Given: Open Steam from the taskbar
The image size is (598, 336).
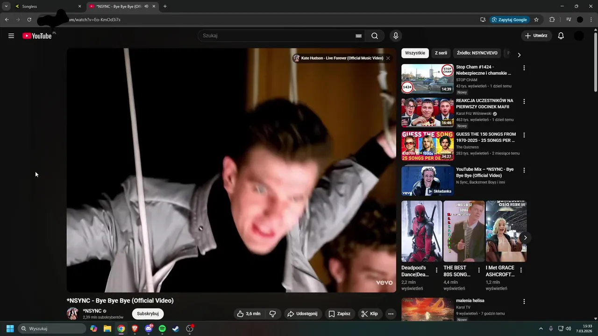Looking at the screenshot, I should click(176, 329).
